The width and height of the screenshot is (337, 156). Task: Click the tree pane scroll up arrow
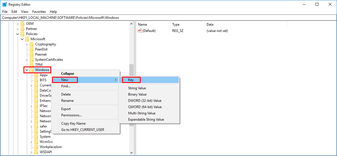point(131,24)
